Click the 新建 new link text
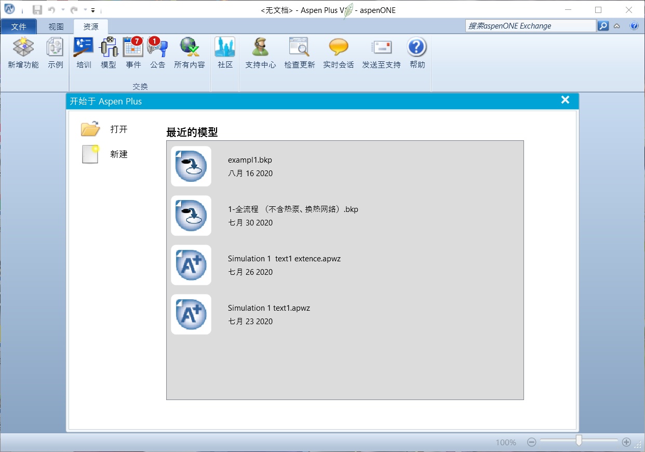645x452 pixels. click(119, 154)
